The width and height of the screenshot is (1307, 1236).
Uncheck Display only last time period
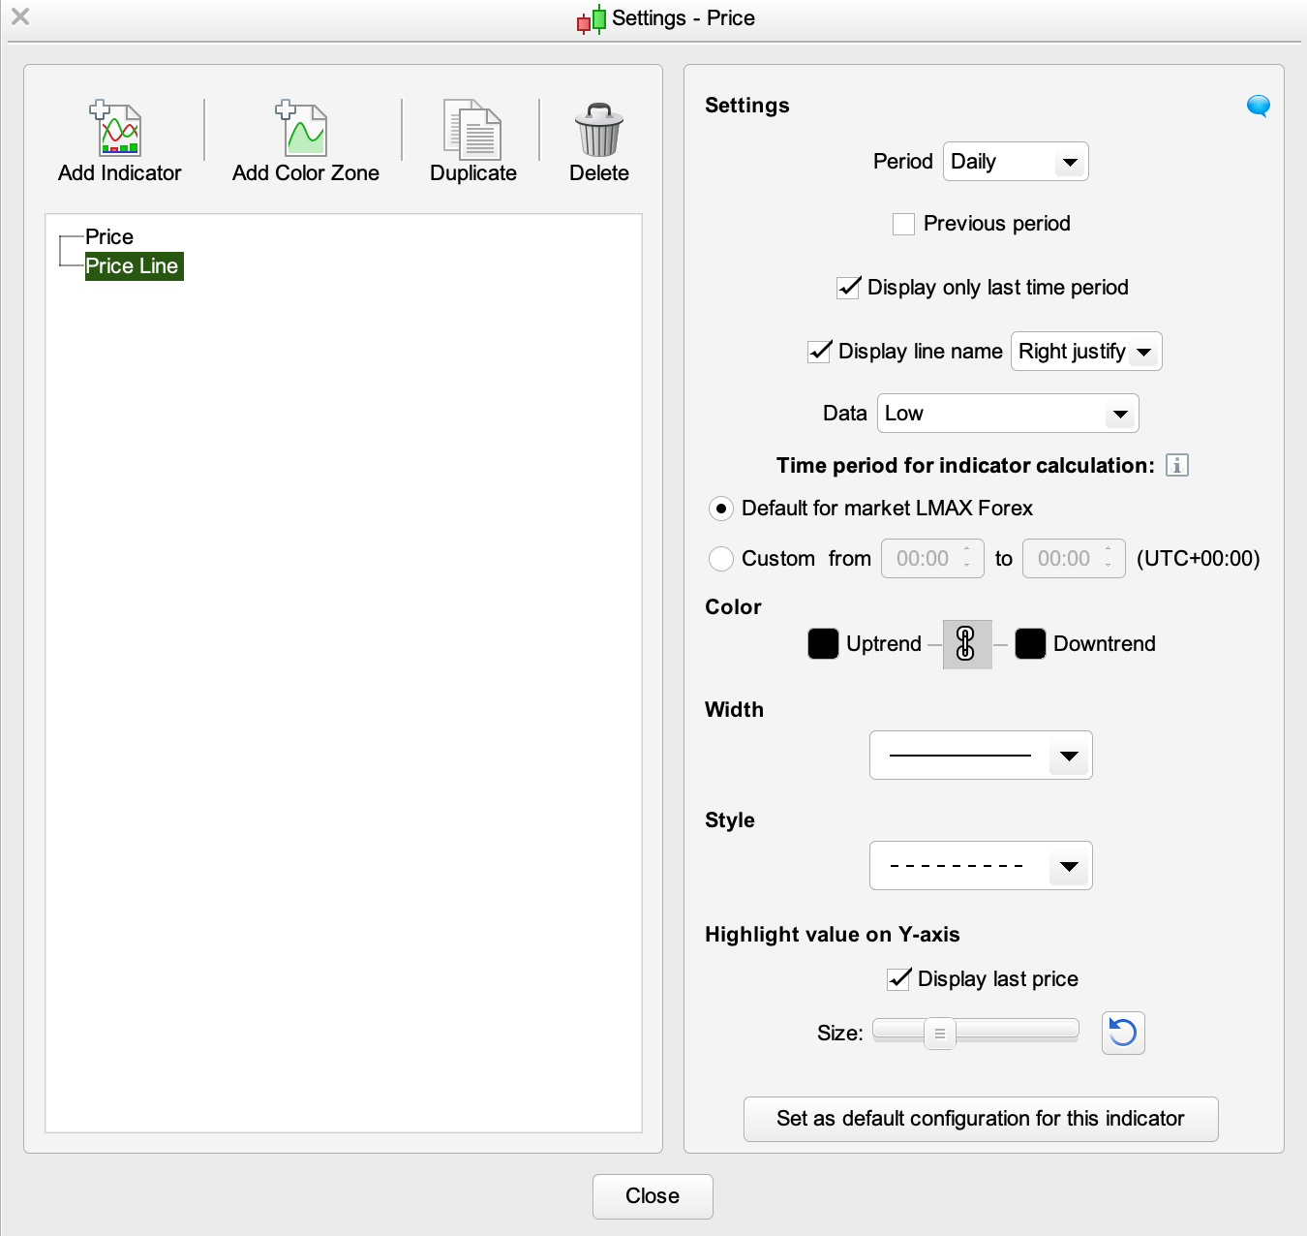(848, 288)
